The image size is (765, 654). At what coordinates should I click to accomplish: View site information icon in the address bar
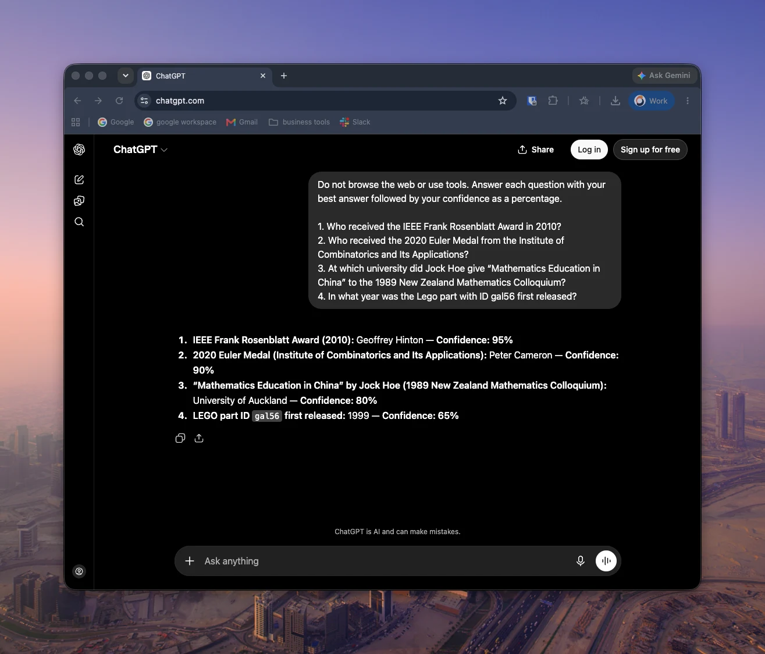pyautogui.click(x=145, y=101)
